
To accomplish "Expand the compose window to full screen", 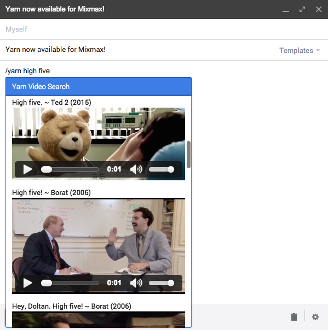I will (302, 9).
